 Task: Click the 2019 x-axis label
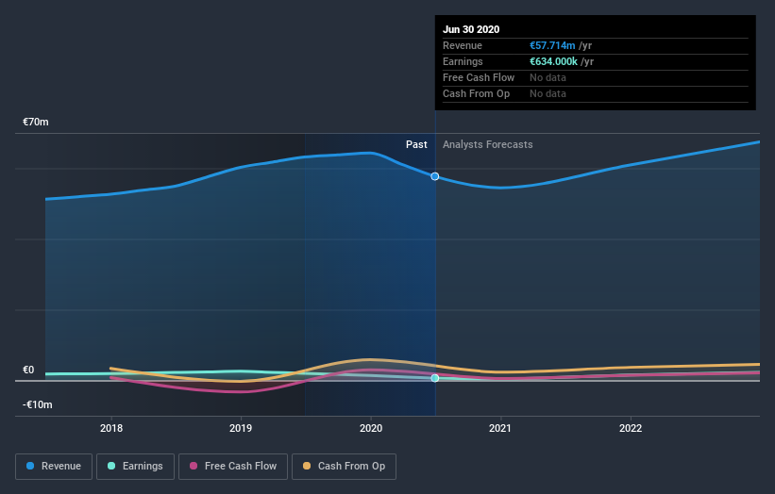tap(241, 428)
